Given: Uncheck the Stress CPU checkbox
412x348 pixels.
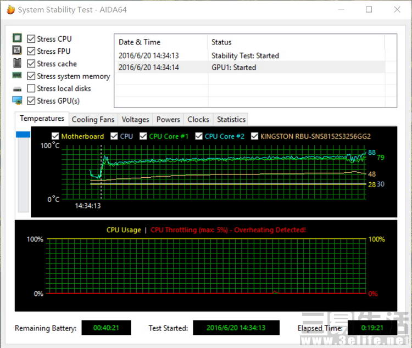Looking at the screenshot, I should pyautogui.click(x=31, y=39).
